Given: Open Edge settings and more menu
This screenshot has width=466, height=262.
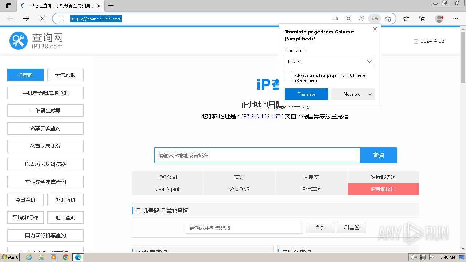Looking at the screenshot, I should tap(456, 19).
